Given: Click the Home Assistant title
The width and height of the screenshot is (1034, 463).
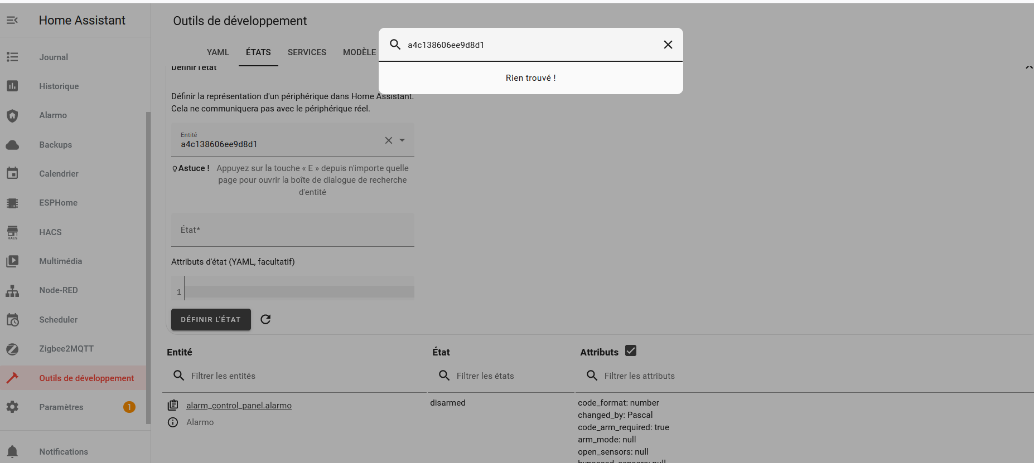Looking at the screenshot, I should point(82,21).
